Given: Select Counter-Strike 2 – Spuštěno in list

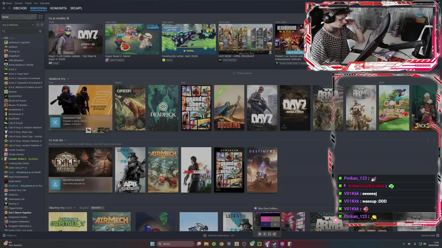Looking at the screenshot, I should tap(23, 159).
